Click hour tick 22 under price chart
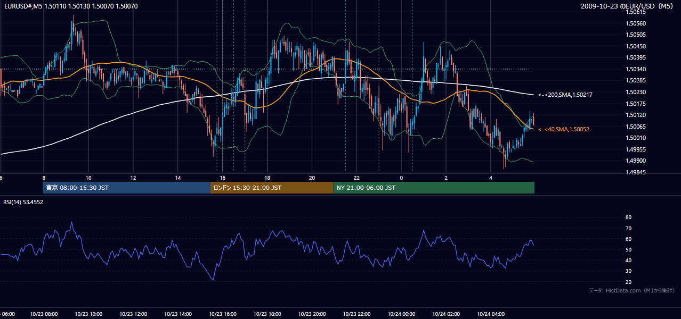 (356, 178)
